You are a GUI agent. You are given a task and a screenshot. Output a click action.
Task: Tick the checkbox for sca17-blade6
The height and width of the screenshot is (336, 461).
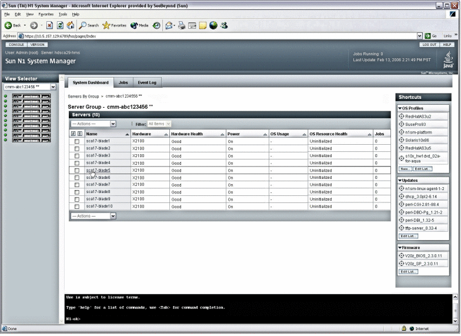click(77, 178)
